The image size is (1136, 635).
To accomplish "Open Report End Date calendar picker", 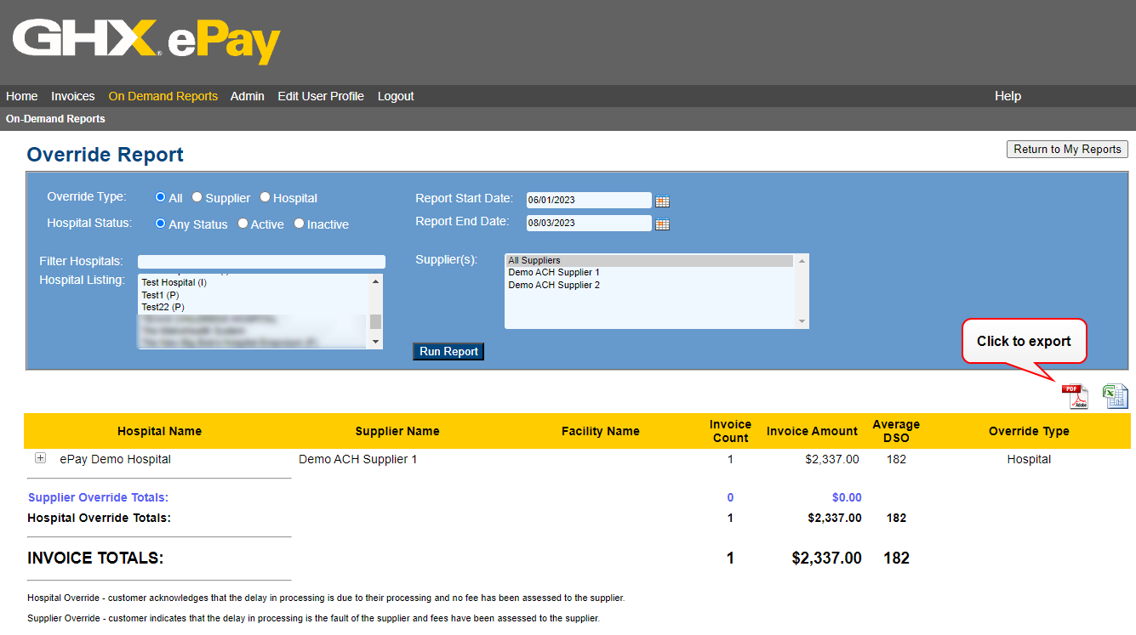I will point(662,224).
